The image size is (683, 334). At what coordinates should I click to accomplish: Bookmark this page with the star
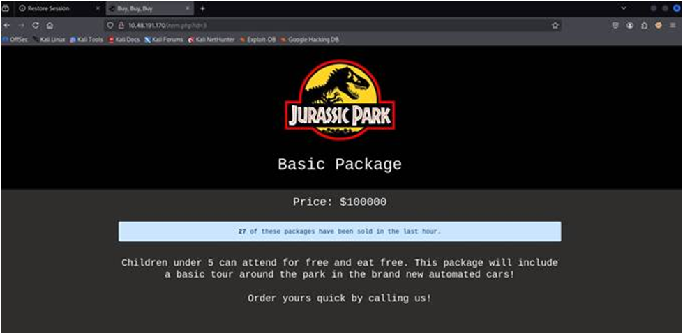[555, 26]
